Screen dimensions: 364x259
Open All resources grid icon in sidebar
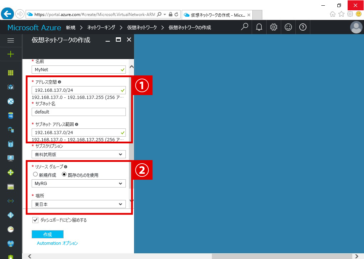coord(11,73)
